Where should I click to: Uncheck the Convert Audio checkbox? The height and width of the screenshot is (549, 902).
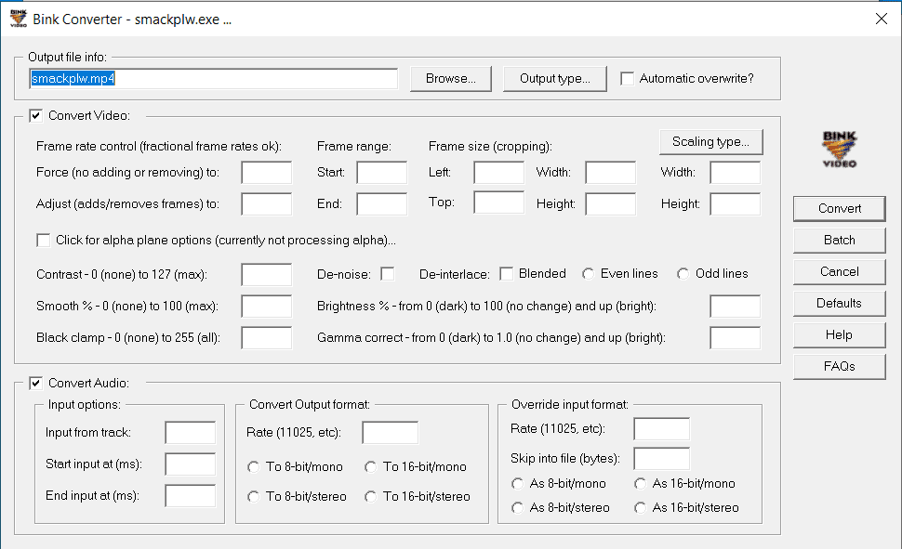pyautogui.click(x=35, y=383)
